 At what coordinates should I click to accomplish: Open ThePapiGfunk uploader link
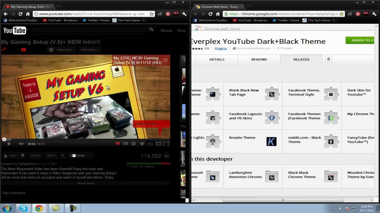click(x=27, y=164)
